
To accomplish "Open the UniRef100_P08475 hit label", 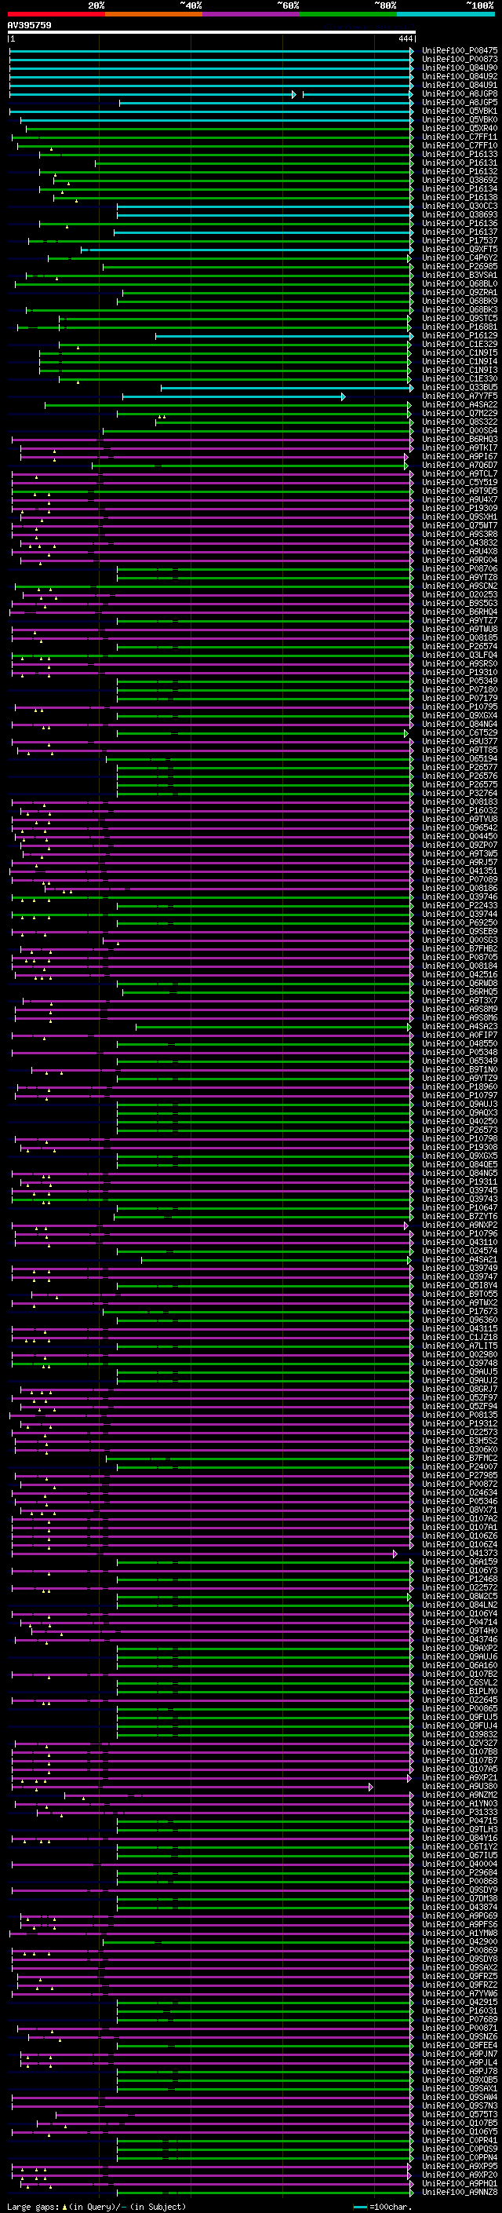I will point(460,51).
